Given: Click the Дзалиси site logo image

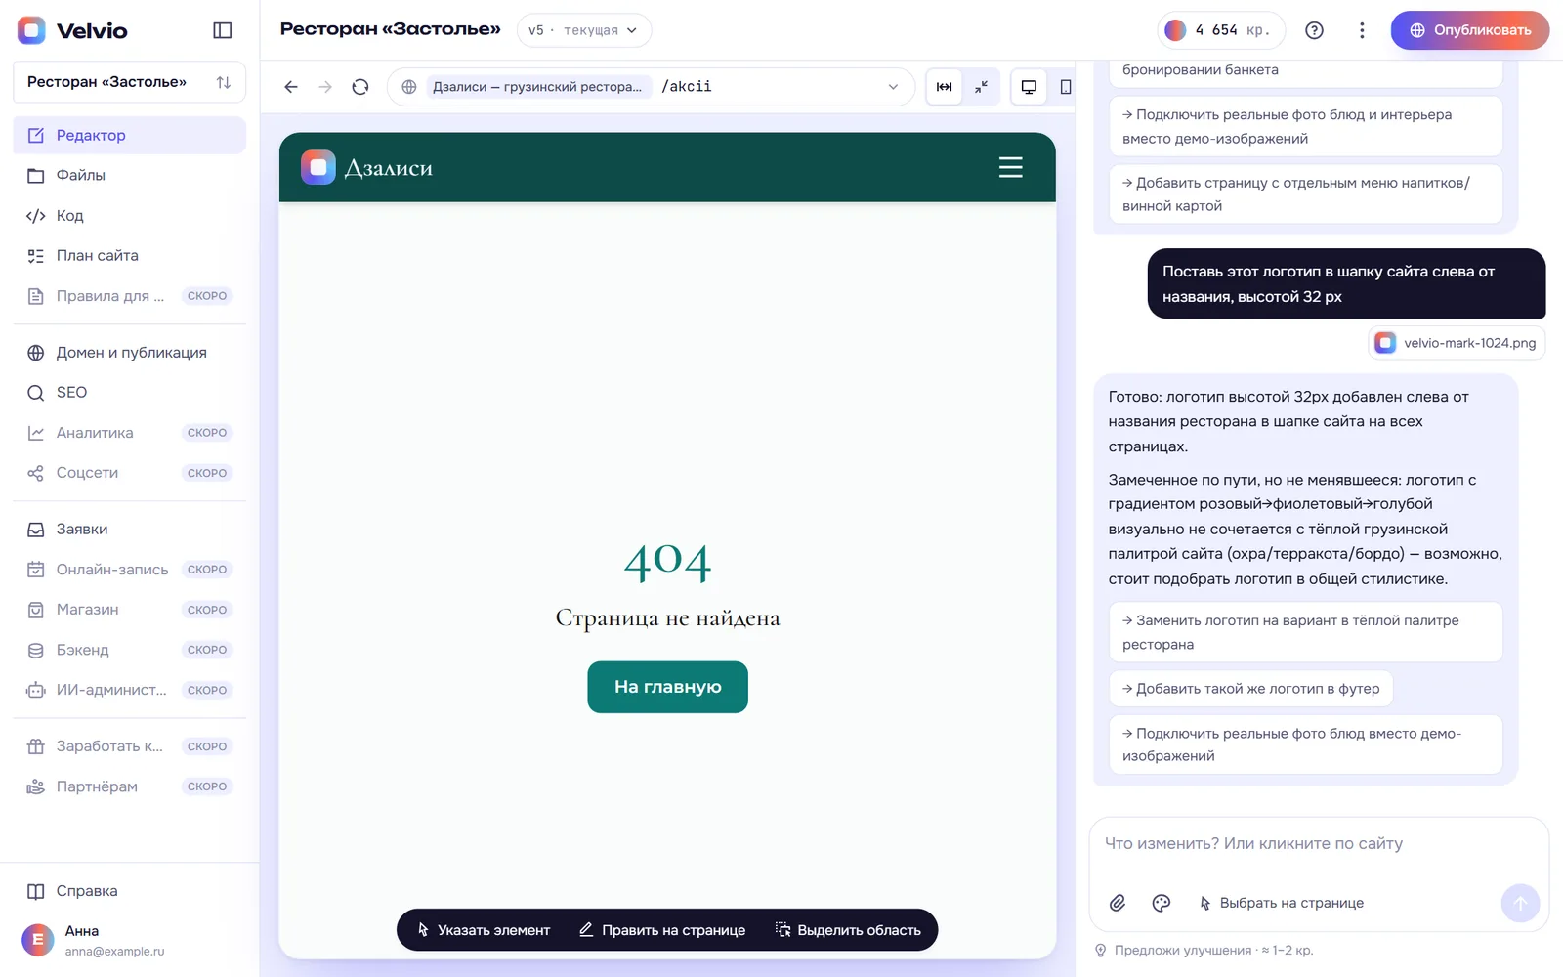Looking at the screenshot, I should pos(318,167).
